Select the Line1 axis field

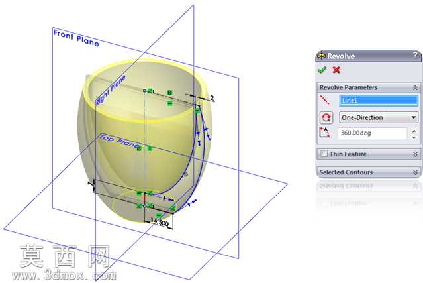click(x=379, y=101)
